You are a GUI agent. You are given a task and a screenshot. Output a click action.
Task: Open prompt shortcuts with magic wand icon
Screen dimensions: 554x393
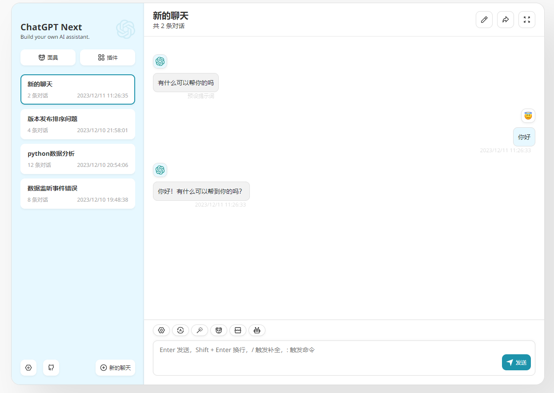pos(200,330)
